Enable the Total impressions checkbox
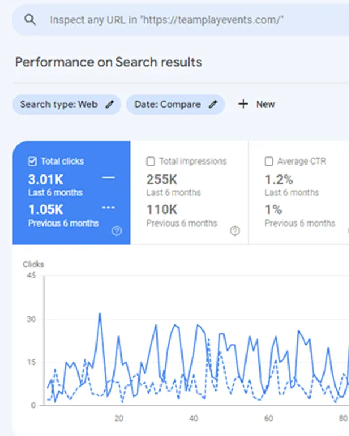This screenshot has height=436, width=349. click(151, 161)
